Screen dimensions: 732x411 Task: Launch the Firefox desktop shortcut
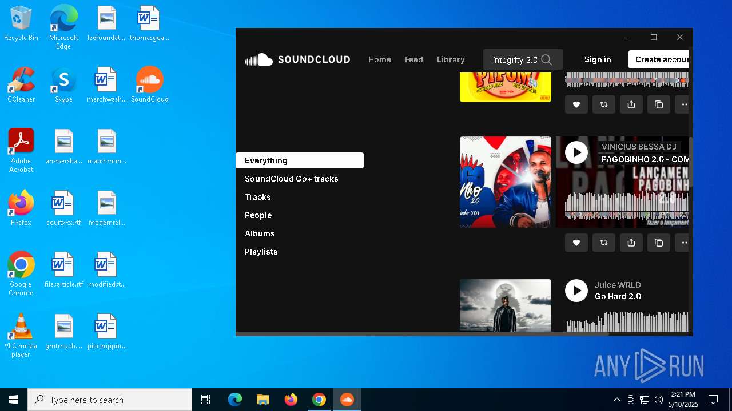point(21,208)
